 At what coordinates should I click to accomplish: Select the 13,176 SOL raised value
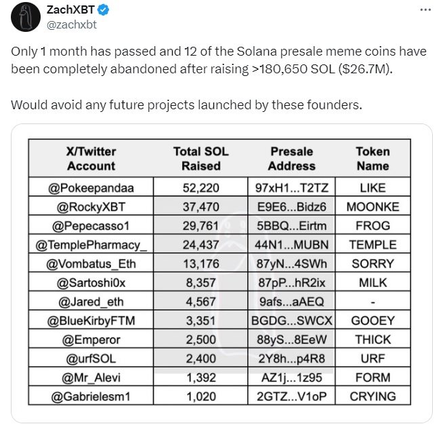(x=201, y=263)
